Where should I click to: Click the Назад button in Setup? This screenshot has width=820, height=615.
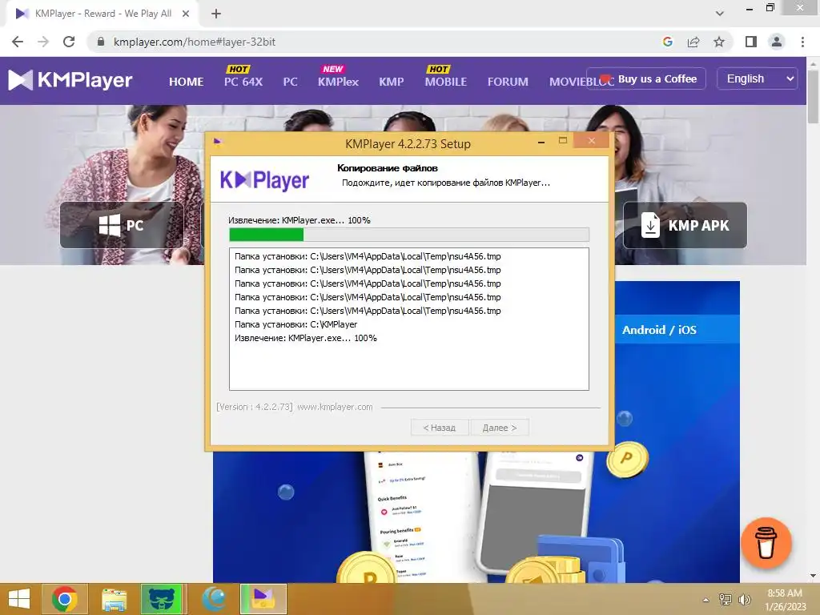440,428
